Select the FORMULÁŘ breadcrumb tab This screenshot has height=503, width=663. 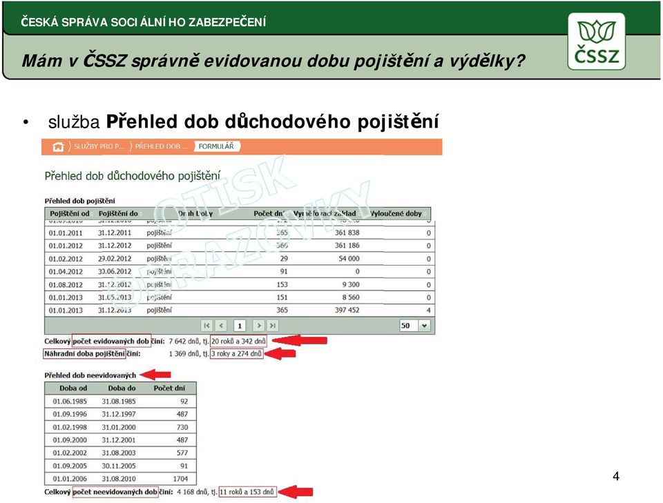tap(216, 146)
